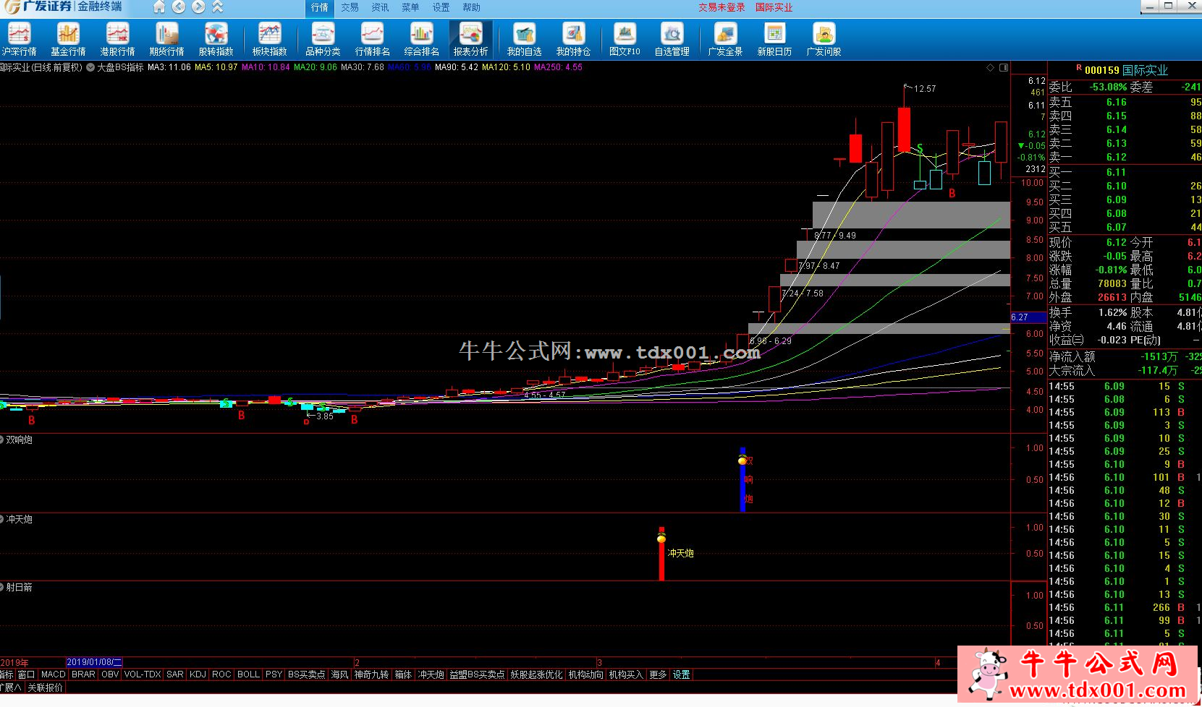Select 机构动向 indicator tab
This screenshot has width=1202, height=707.
click(586, 674)
